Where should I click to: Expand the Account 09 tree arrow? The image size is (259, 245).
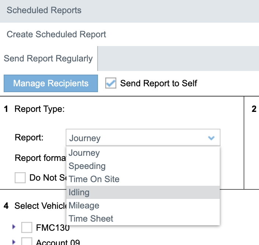[x=14, y=241]
